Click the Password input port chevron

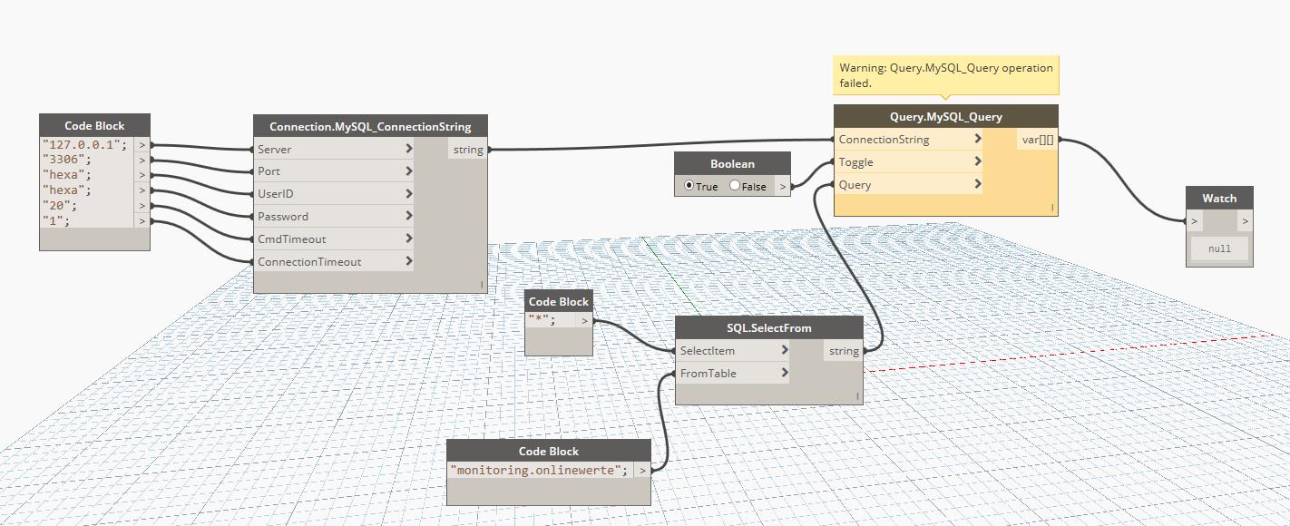tap(409, 217)
